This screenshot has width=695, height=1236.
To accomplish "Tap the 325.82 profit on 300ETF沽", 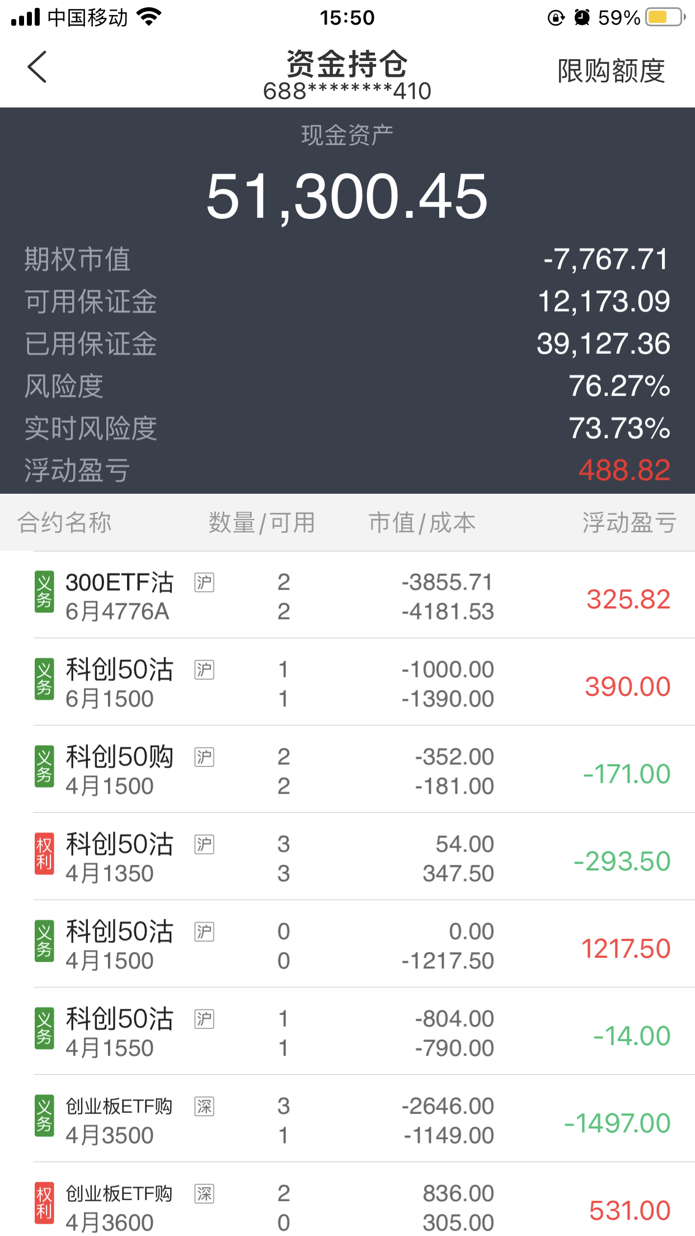I will (628, 600).
